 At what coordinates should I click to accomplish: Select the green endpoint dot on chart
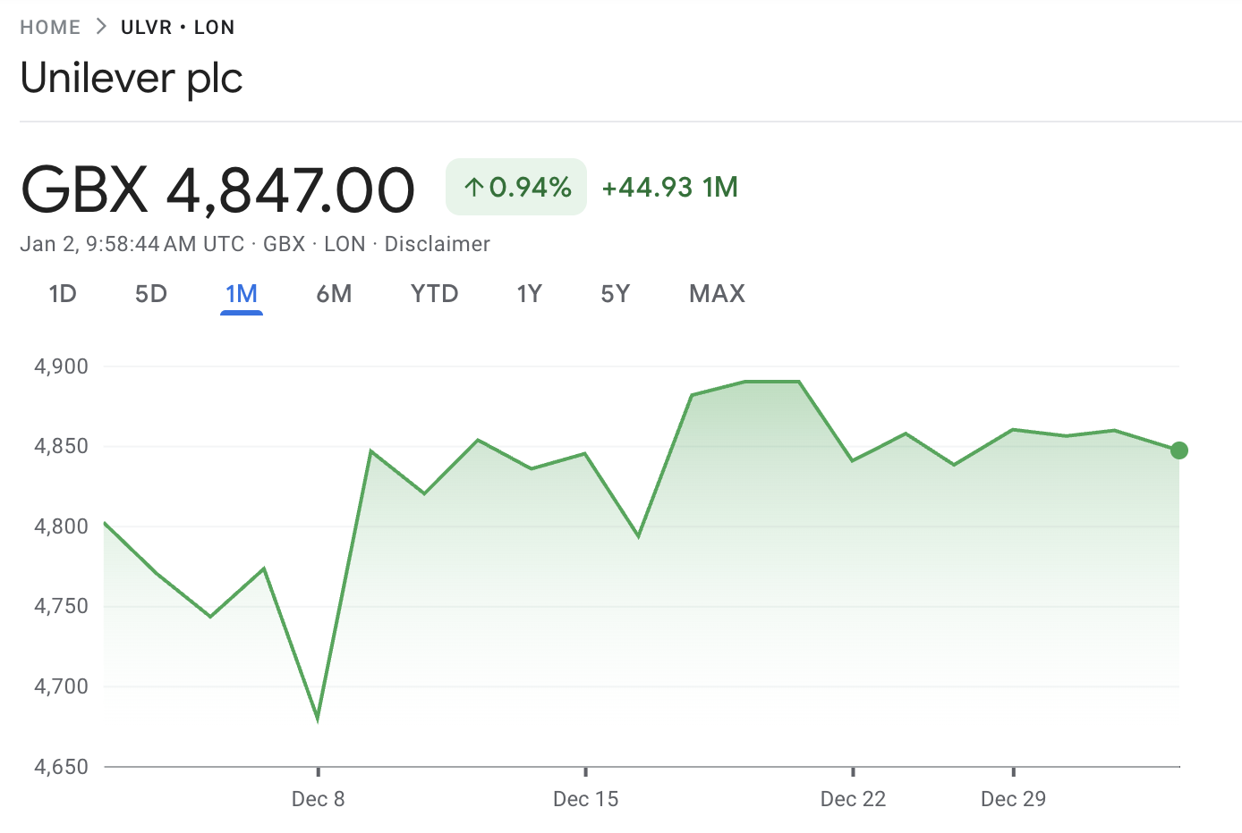click(x=1179, y=451)
